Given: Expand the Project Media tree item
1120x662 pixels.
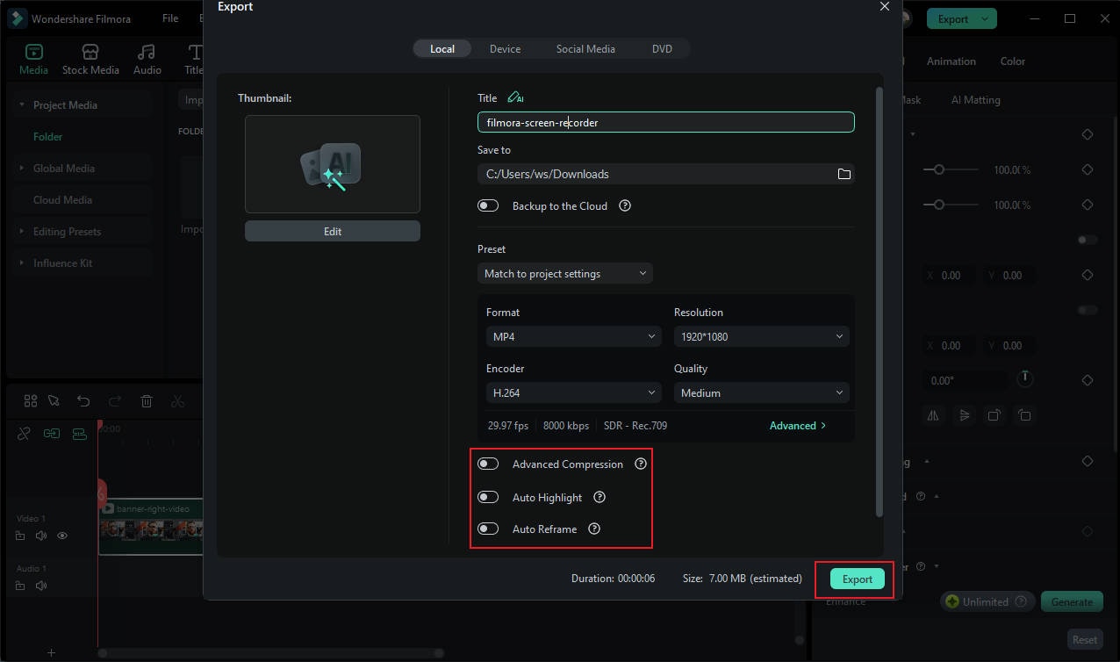Looking at the screenshot, I should click(x=22, y=104).
